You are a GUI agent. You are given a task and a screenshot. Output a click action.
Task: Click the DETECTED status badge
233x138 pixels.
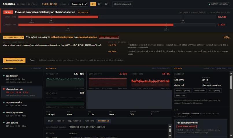83,12
